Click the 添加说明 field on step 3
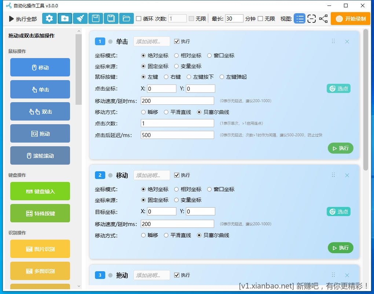374x294 pixels. [151, 275]
